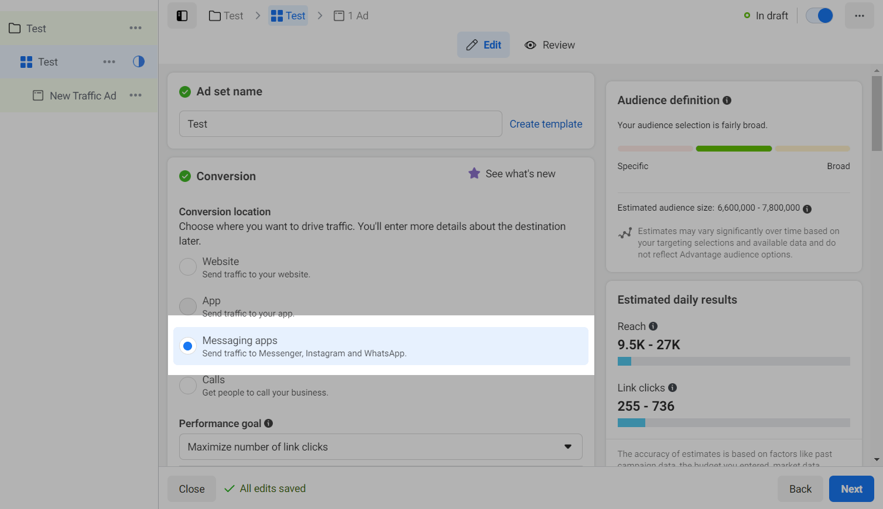The width and height of the screenshot is (883, 509).
Task: Go to 1 Ad breadcrumb
Action: coord(351,16)
